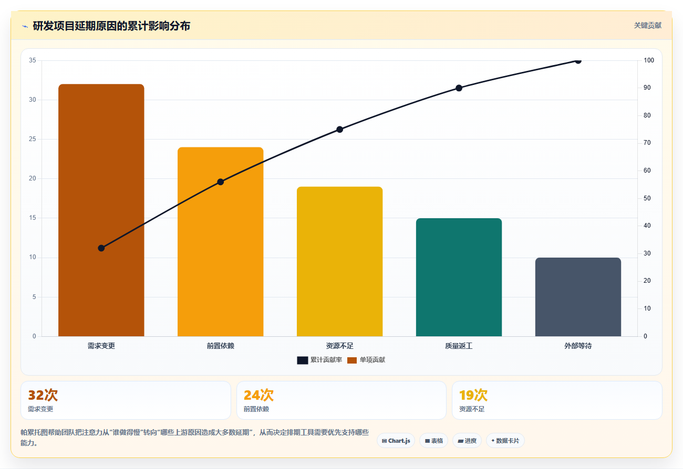Click the orange 前置依赖 bar
The height and width of the screenshot is (469, 683).
[220, 242]
